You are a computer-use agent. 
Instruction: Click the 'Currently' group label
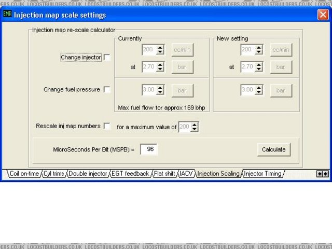[130, 38]
